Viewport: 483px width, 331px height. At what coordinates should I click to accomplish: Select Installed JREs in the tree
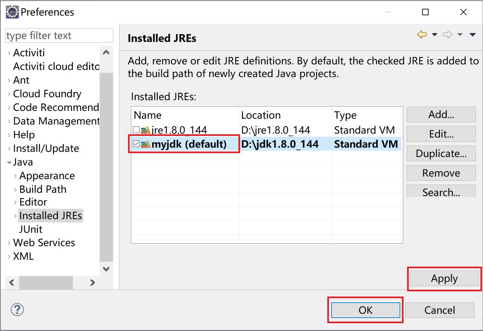click(50, 216)
